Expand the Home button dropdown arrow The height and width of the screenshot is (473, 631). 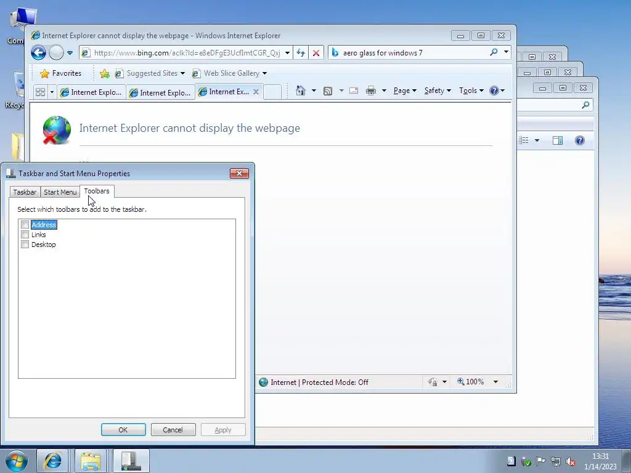click(314, 91)
